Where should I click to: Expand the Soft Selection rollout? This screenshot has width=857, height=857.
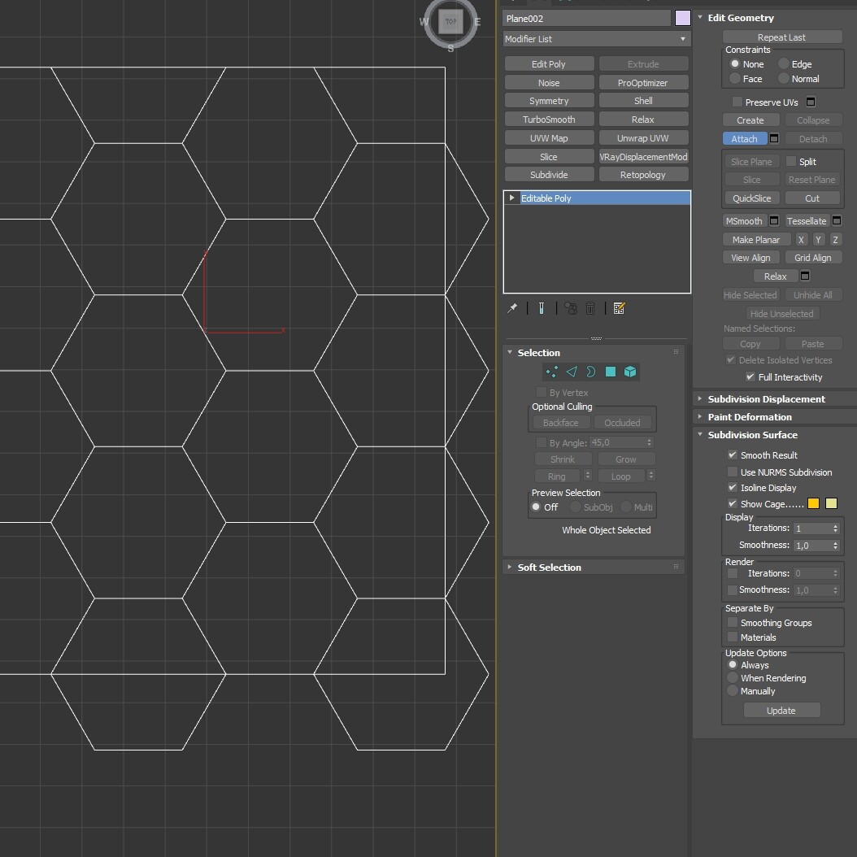coord(550,568)
